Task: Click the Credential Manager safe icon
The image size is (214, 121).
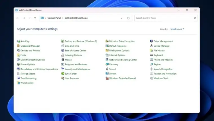Action: [x=18, y=46]
